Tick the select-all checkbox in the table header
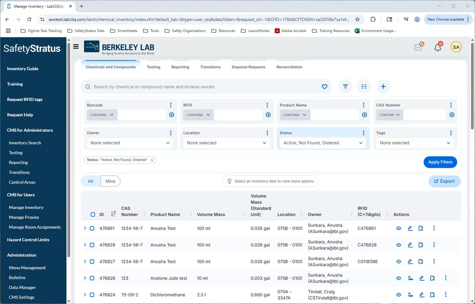The image size is (475, 304). (93, 215)
